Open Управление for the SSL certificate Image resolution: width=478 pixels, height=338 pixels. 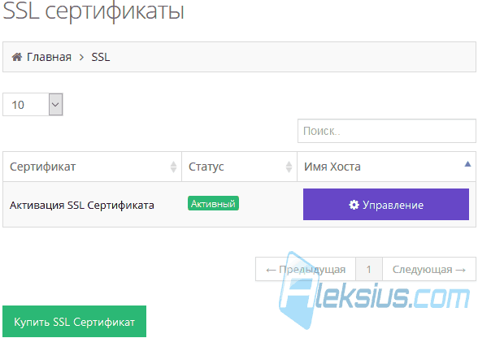pyautogui.click(x=386, y=204)
